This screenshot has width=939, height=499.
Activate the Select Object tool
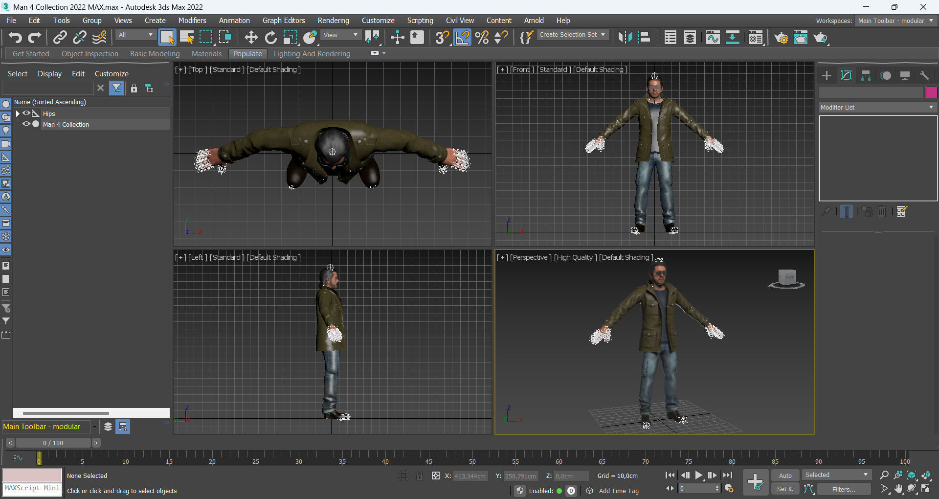167,38
